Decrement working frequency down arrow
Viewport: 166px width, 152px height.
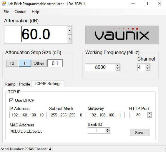[x=118, y=69]
